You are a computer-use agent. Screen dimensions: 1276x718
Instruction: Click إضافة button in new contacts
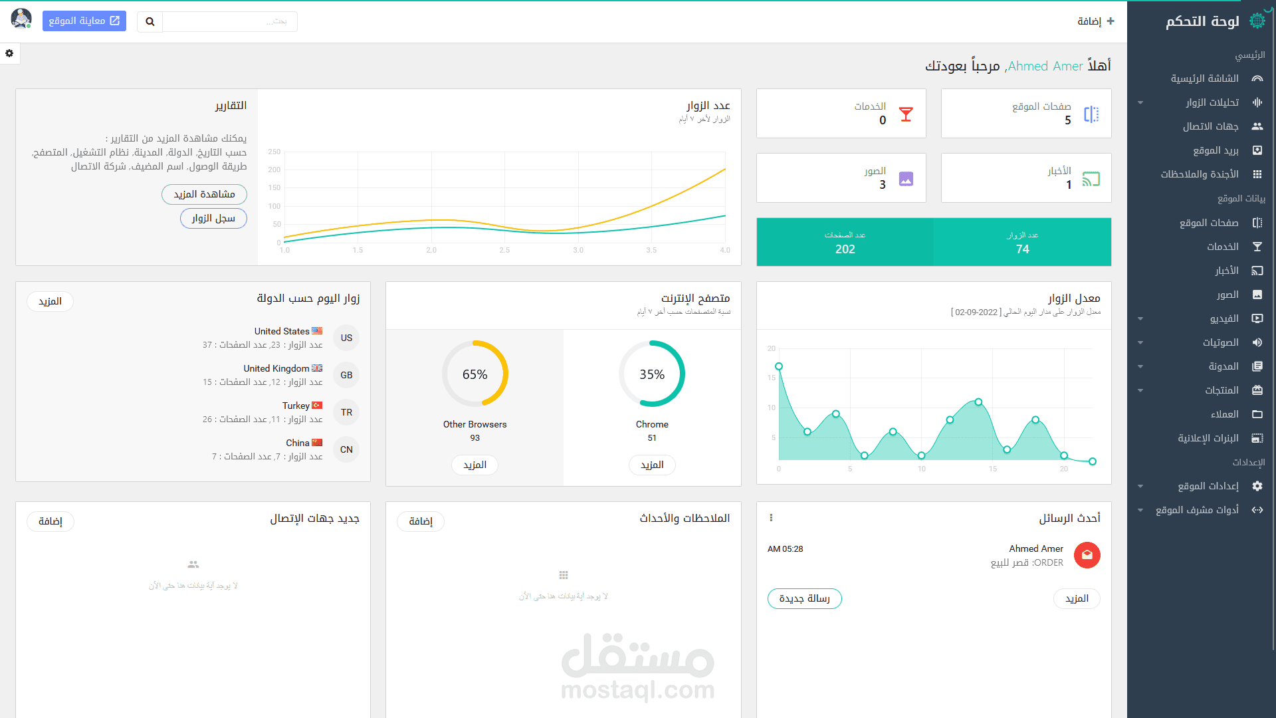[51, 521]
